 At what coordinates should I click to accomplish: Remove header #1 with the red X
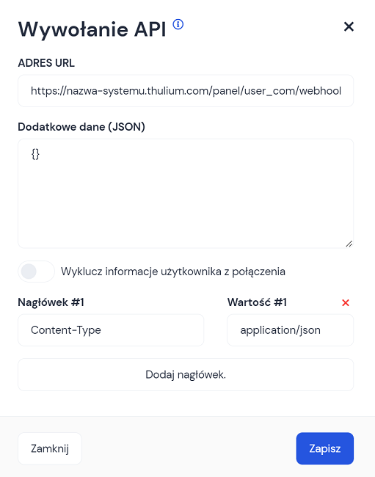346,302
